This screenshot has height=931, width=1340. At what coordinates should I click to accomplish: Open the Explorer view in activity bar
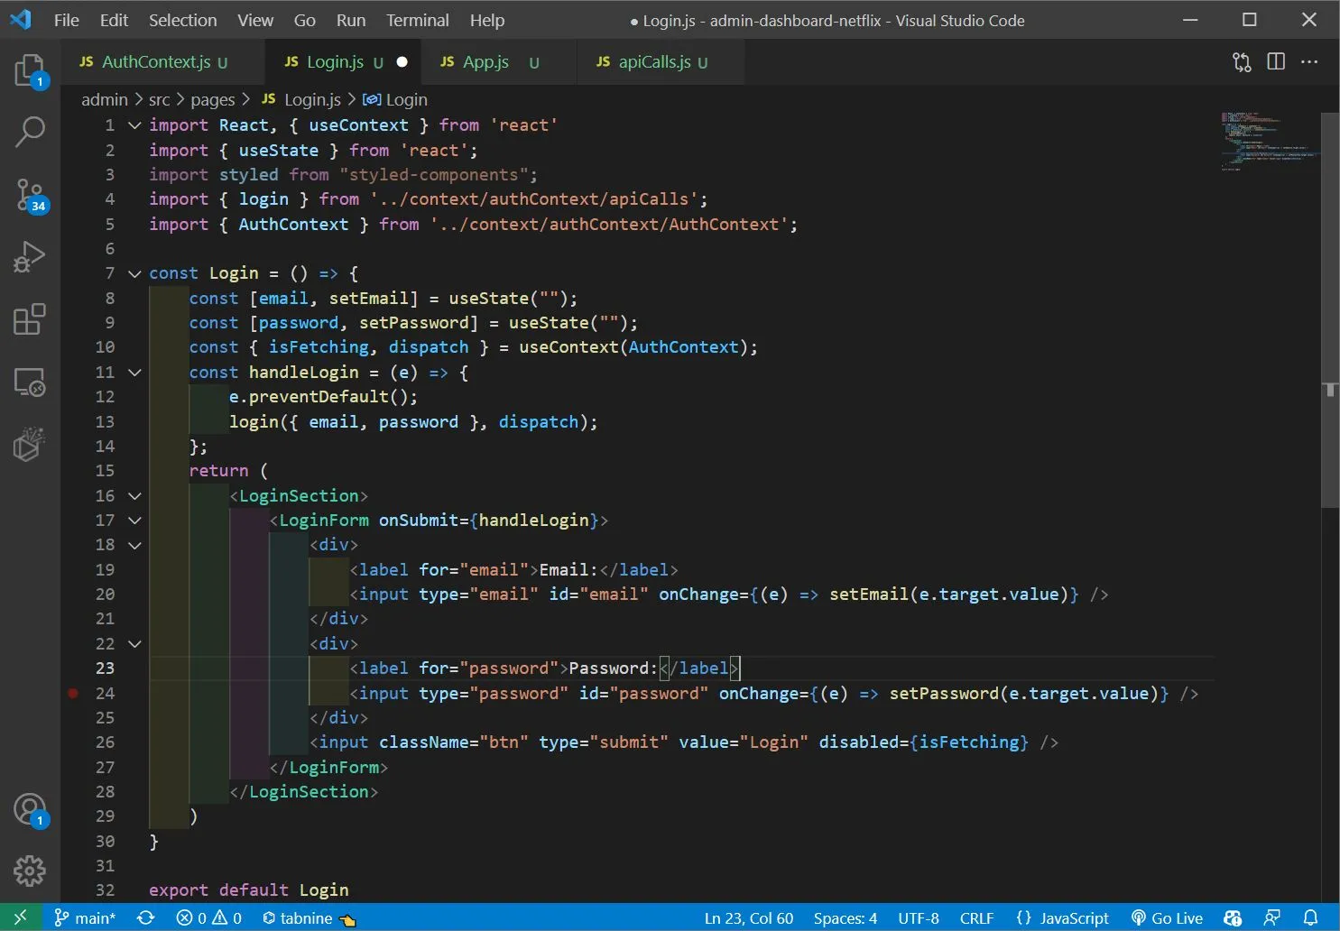click(x=30, y=71)
